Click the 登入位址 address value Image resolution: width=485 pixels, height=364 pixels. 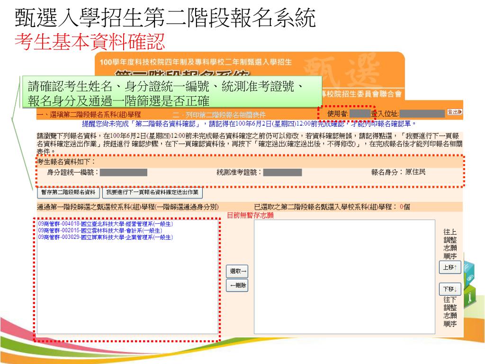tap(422, 114)
